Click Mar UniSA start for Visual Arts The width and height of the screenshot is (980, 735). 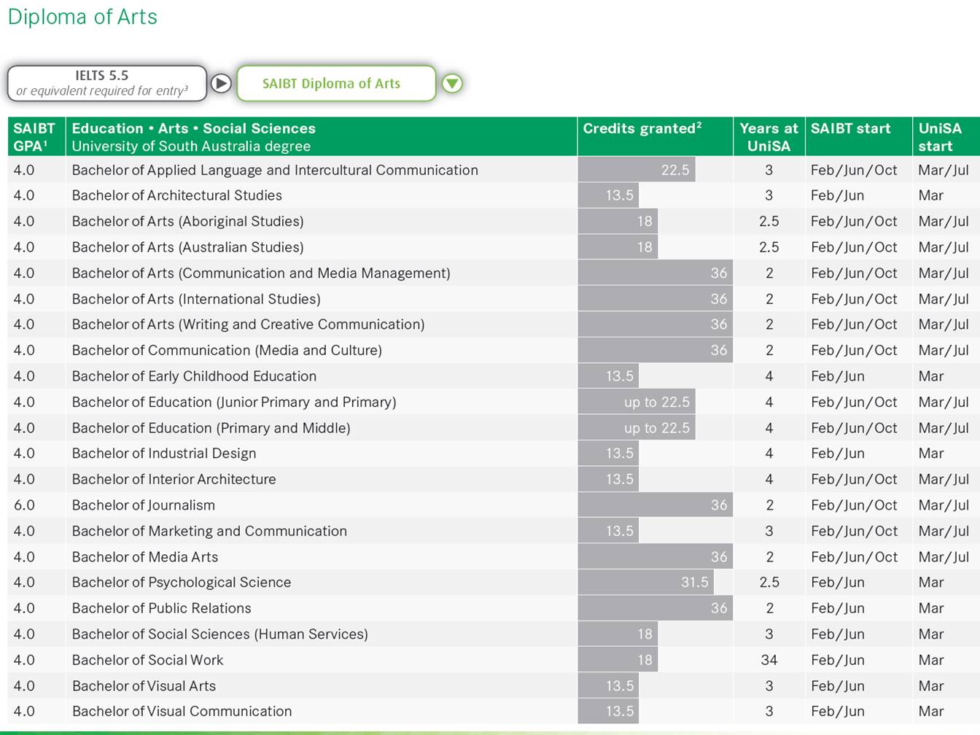point(931,686)
